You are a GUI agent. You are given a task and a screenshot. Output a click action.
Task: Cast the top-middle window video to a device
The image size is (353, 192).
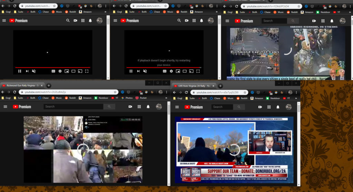[x=191, y=71]
